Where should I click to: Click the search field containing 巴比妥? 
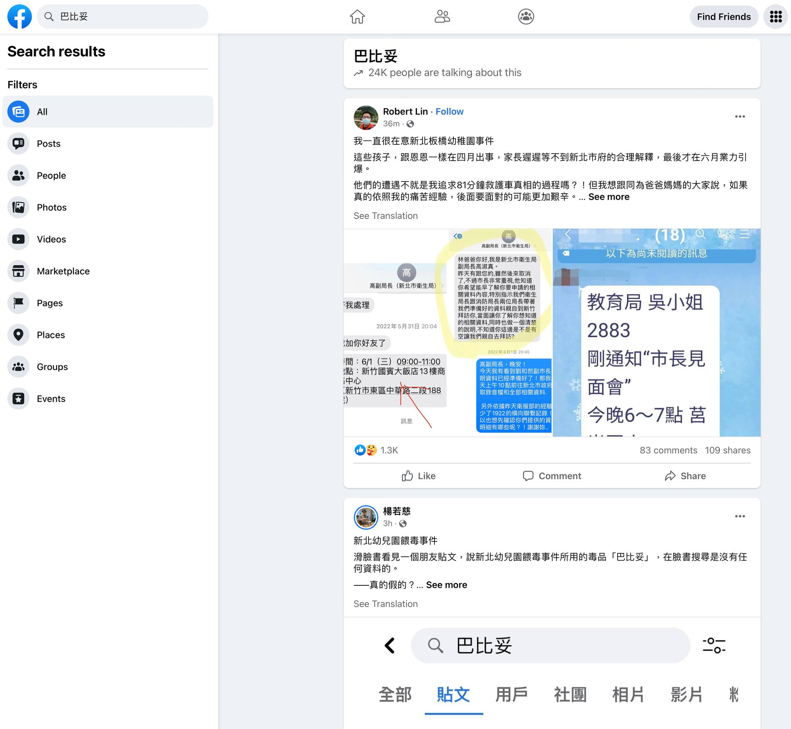123,17
